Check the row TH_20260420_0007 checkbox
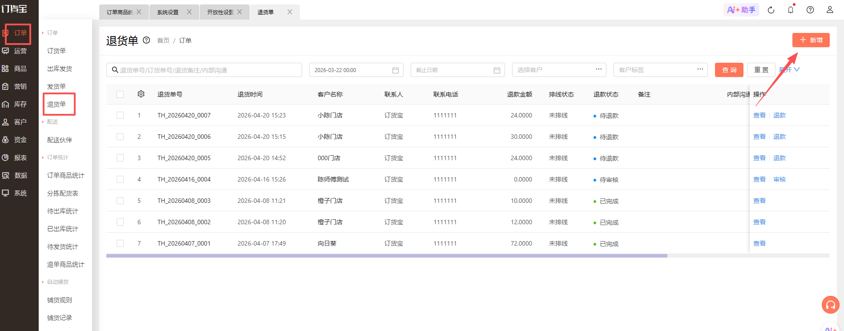Viewport: 844px width, 331px height. (120, 115)
